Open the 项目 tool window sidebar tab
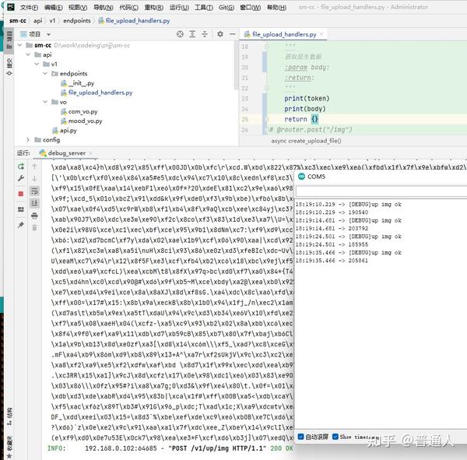Screen dimensions: 467x460 pyautogui.click(x=9, y=40)
